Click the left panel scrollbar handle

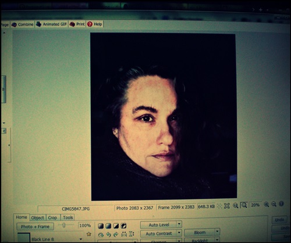pyautogui.click(x=3, y=89)
